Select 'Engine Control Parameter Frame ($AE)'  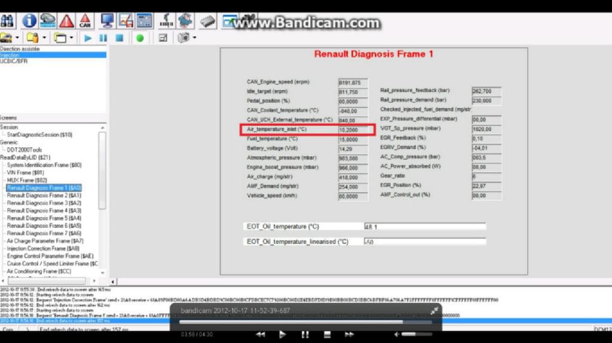(x=50, y=256)
